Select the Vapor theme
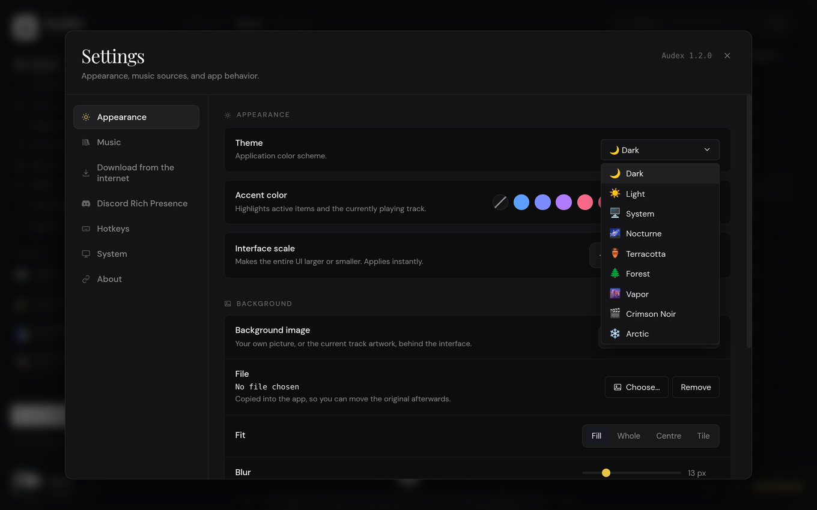Image resolution: width=817 pixels, height=510 pixels. (660, 294)
